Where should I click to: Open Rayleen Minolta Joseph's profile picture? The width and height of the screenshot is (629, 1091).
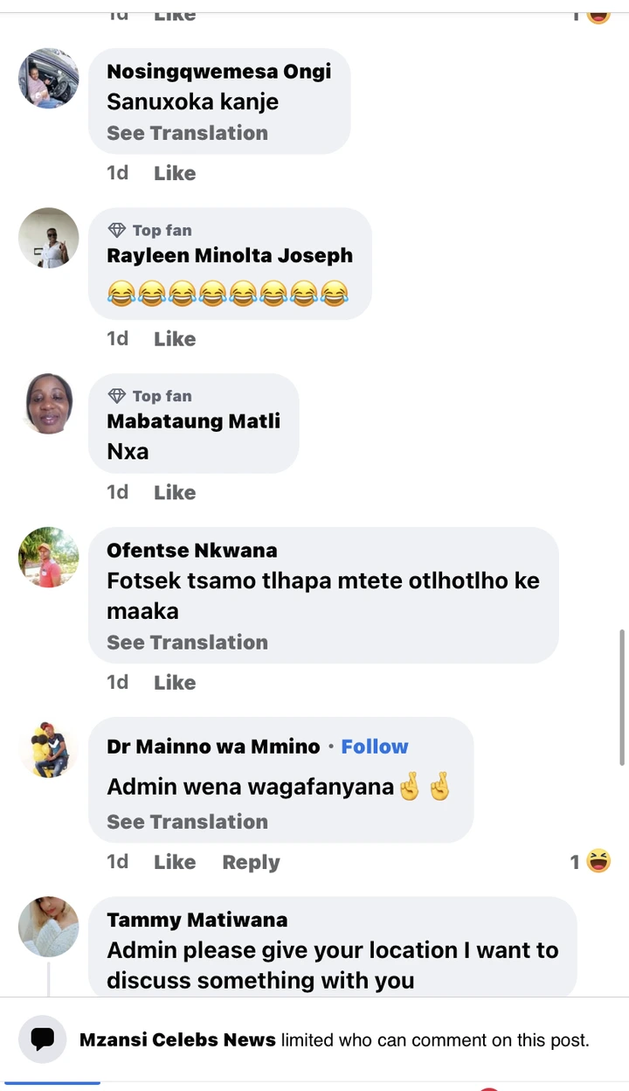(x=49, y=238)
